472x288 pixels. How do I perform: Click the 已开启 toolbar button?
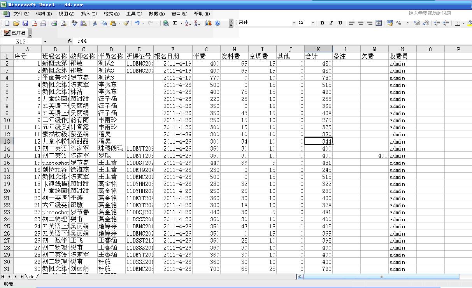click(16, 33)
